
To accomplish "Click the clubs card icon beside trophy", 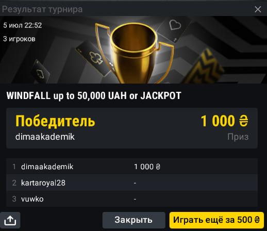I will pyautogui.click(x=96, y=57).
